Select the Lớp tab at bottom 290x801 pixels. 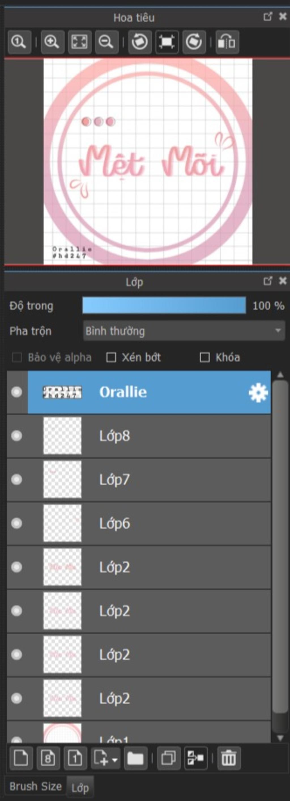click(x=80, y=787)
